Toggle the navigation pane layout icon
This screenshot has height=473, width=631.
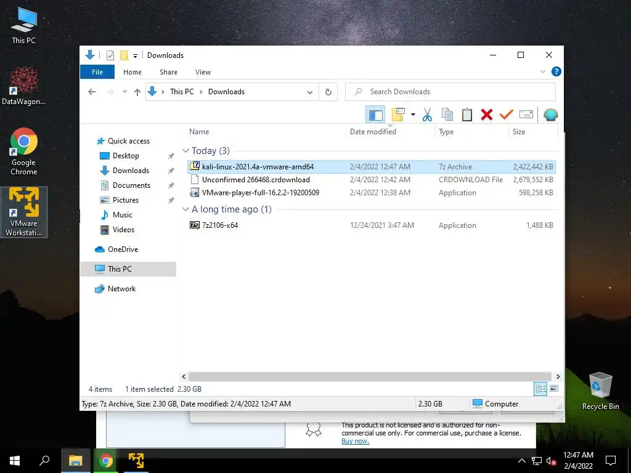coord(375,115)
